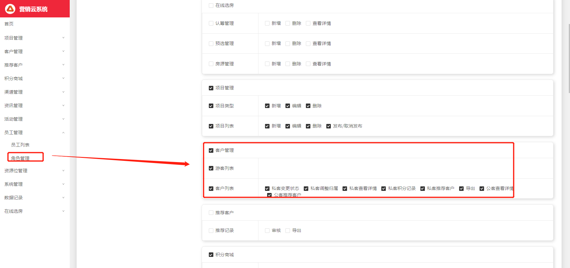Viewport: 570px width, 268px height.
Task: Enable 新增 permission for 预选管理
Action: pyautogui.click(x=267, y=44)
